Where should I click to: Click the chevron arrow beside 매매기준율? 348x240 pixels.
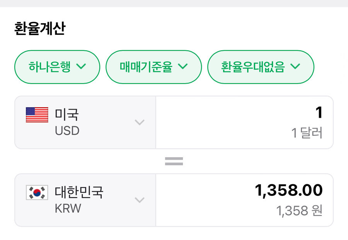[x=183, y=67]
